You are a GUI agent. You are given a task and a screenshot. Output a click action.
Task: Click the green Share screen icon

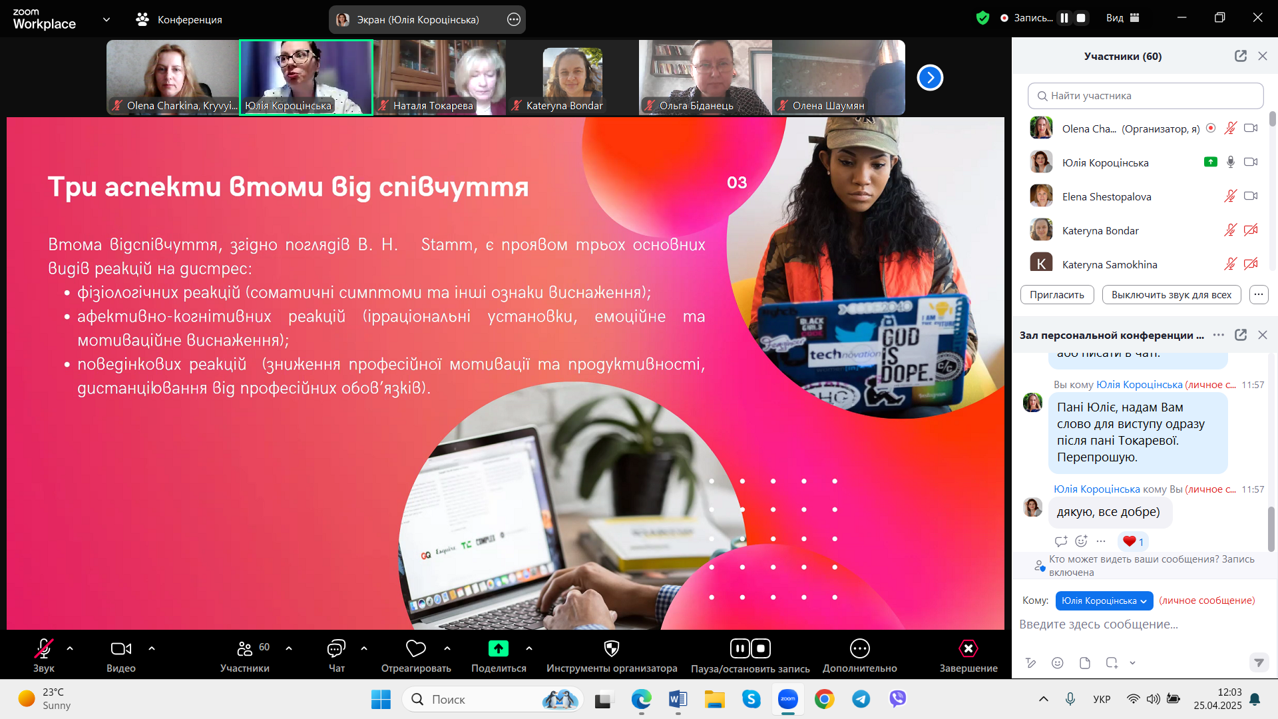point(498,648)
